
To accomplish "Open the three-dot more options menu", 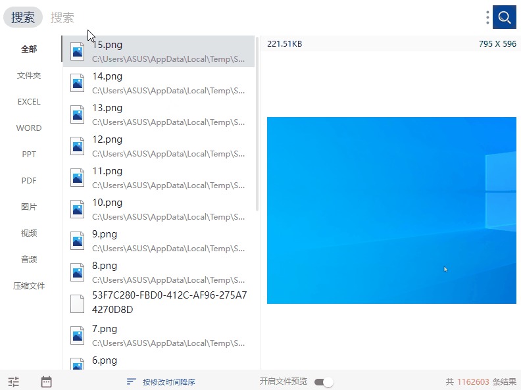I will coord(487,17).
